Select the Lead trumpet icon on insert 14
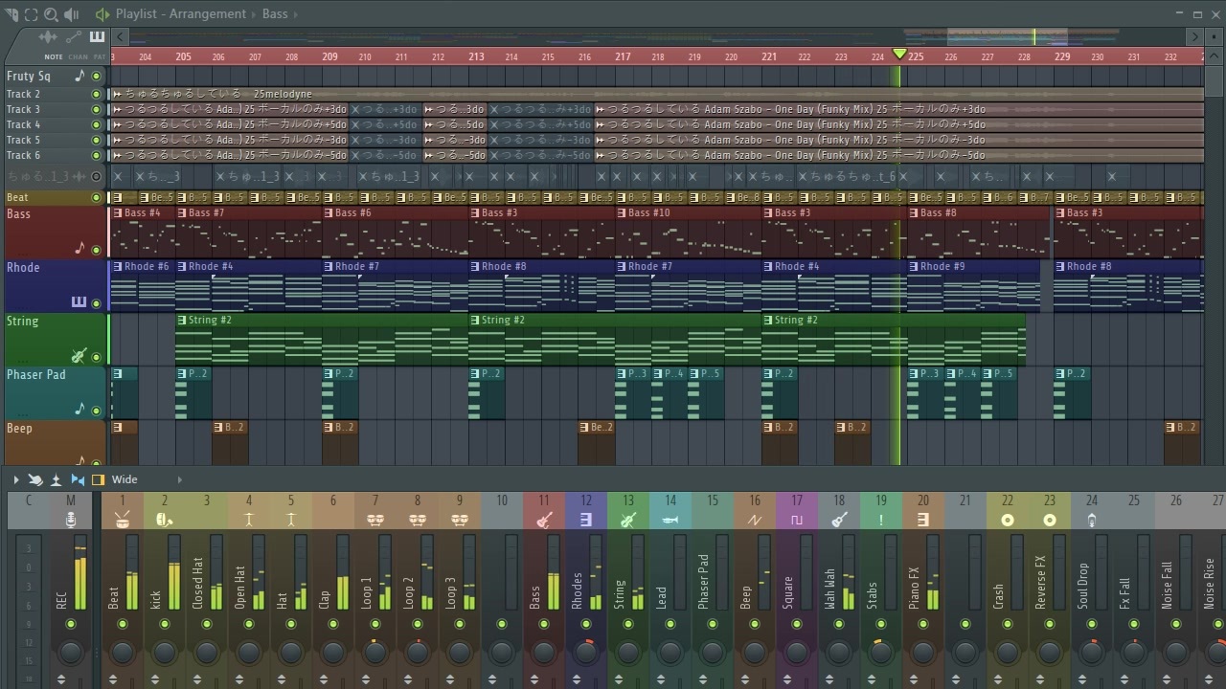This screenshot has width=1226, height=689. [670, 520]
